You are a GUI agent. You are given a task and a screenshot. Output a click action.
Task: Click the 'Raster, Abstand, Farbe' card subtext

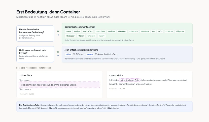[33, 57]
